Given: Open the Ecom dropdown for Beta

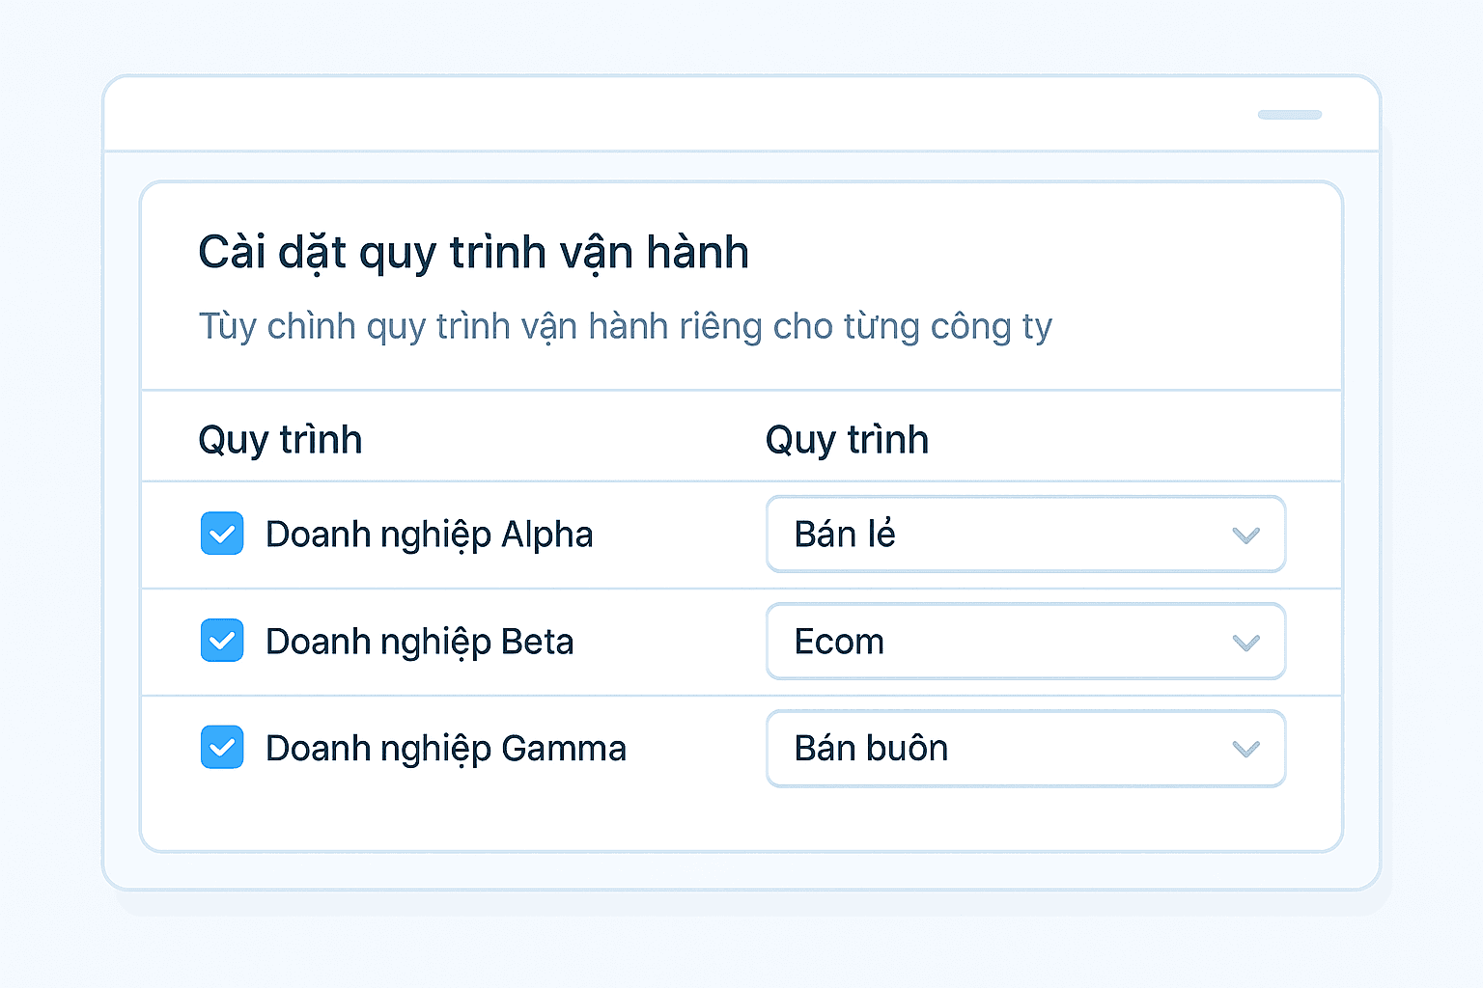Looking at the screenshot, I should (x=1025, y=641).
